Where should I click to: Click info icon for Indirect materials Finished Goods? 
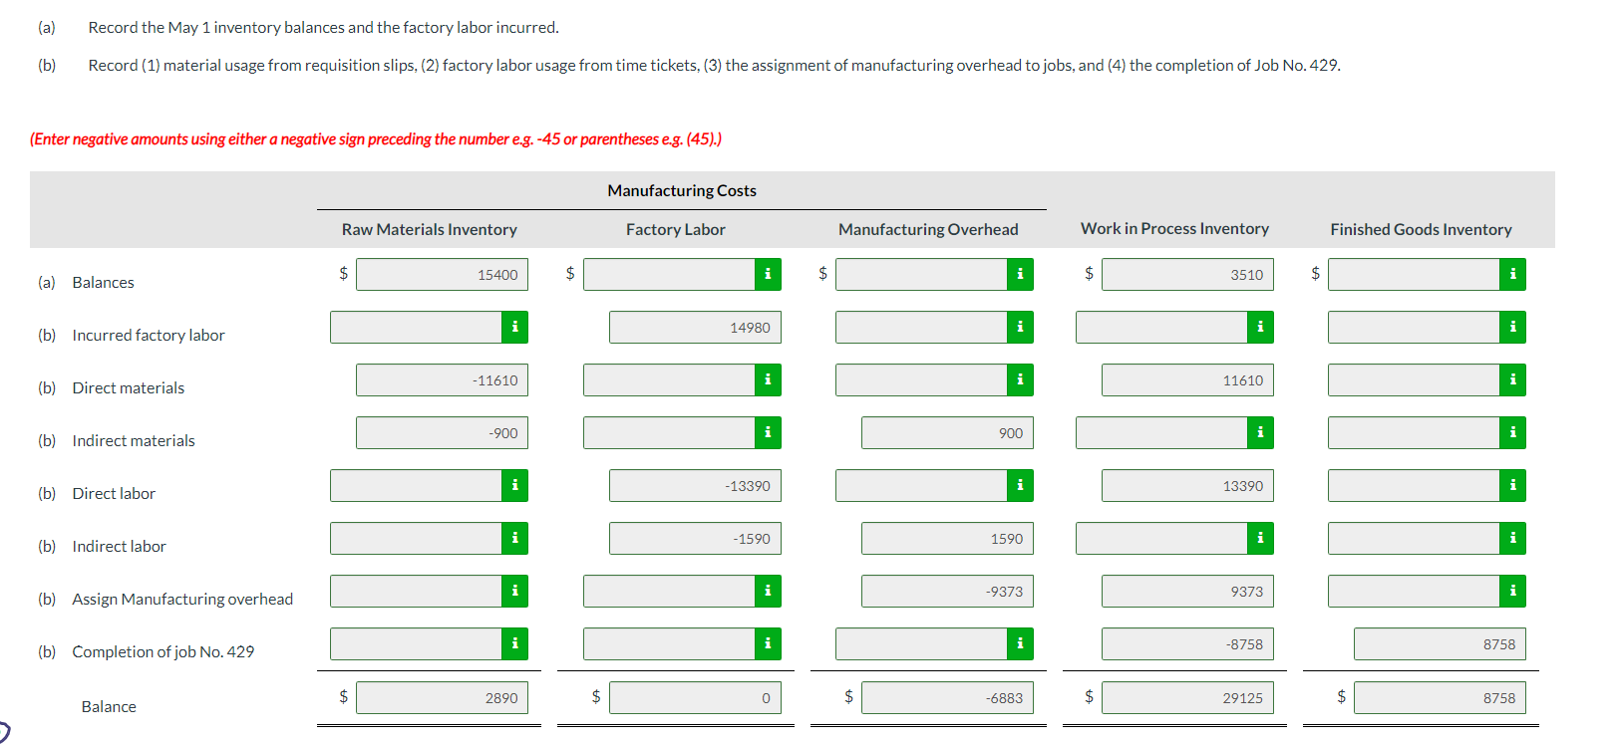click(x=1512, y=432)
